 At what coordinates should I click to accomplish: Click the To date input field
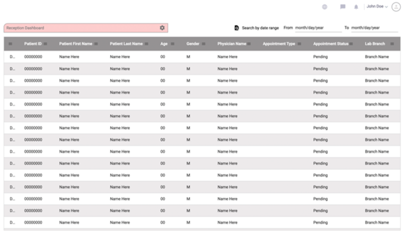click(x=374, y=28)
